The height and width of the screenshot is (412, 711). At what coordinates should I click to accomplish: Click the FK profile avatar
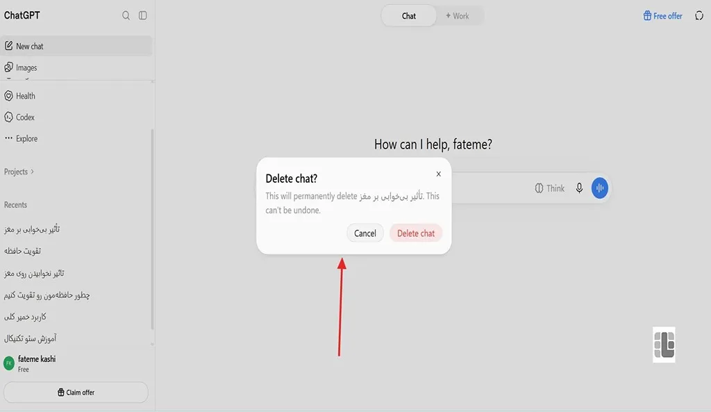click(x=8, y=363)
